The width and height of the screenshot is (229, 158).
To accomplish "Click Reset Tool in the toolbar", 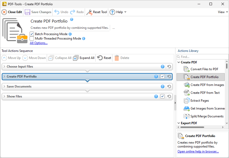I will tap(96, 12).
